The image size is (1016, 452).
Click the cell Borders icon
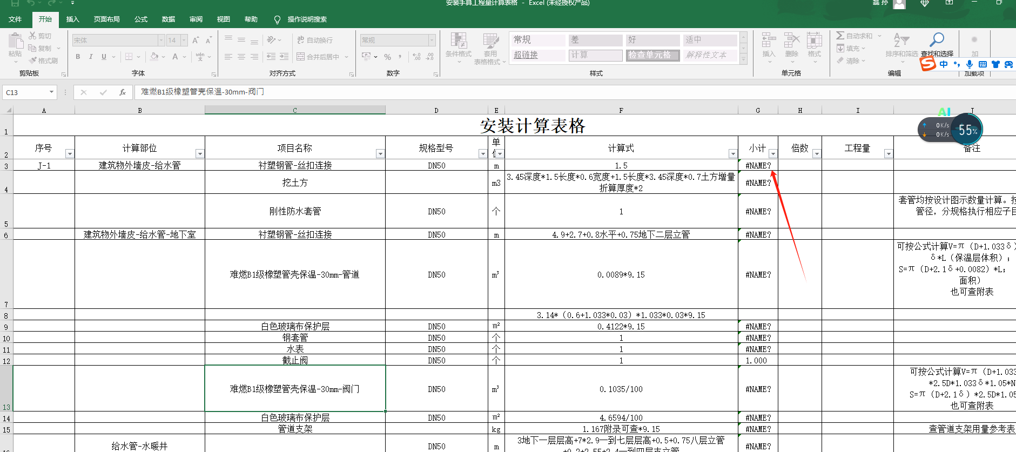point(129,56)
